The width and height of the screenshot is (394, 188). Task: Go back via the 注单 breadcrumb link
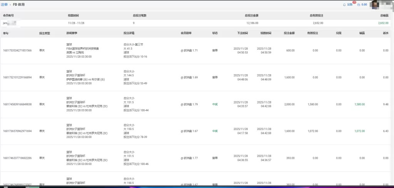[4, 4]
